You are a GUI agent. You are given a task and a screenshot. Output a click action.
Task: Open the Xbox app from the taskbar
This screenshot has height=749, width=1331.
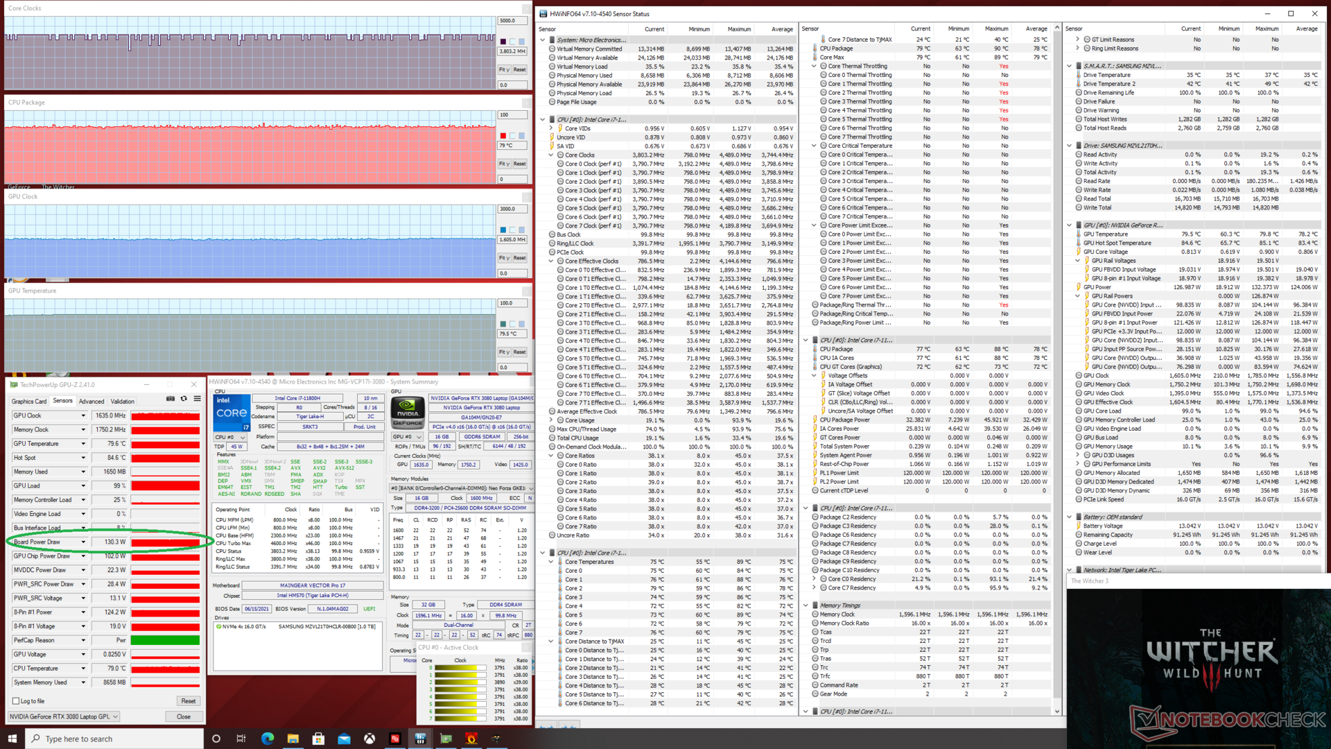[x=369, y=739]
